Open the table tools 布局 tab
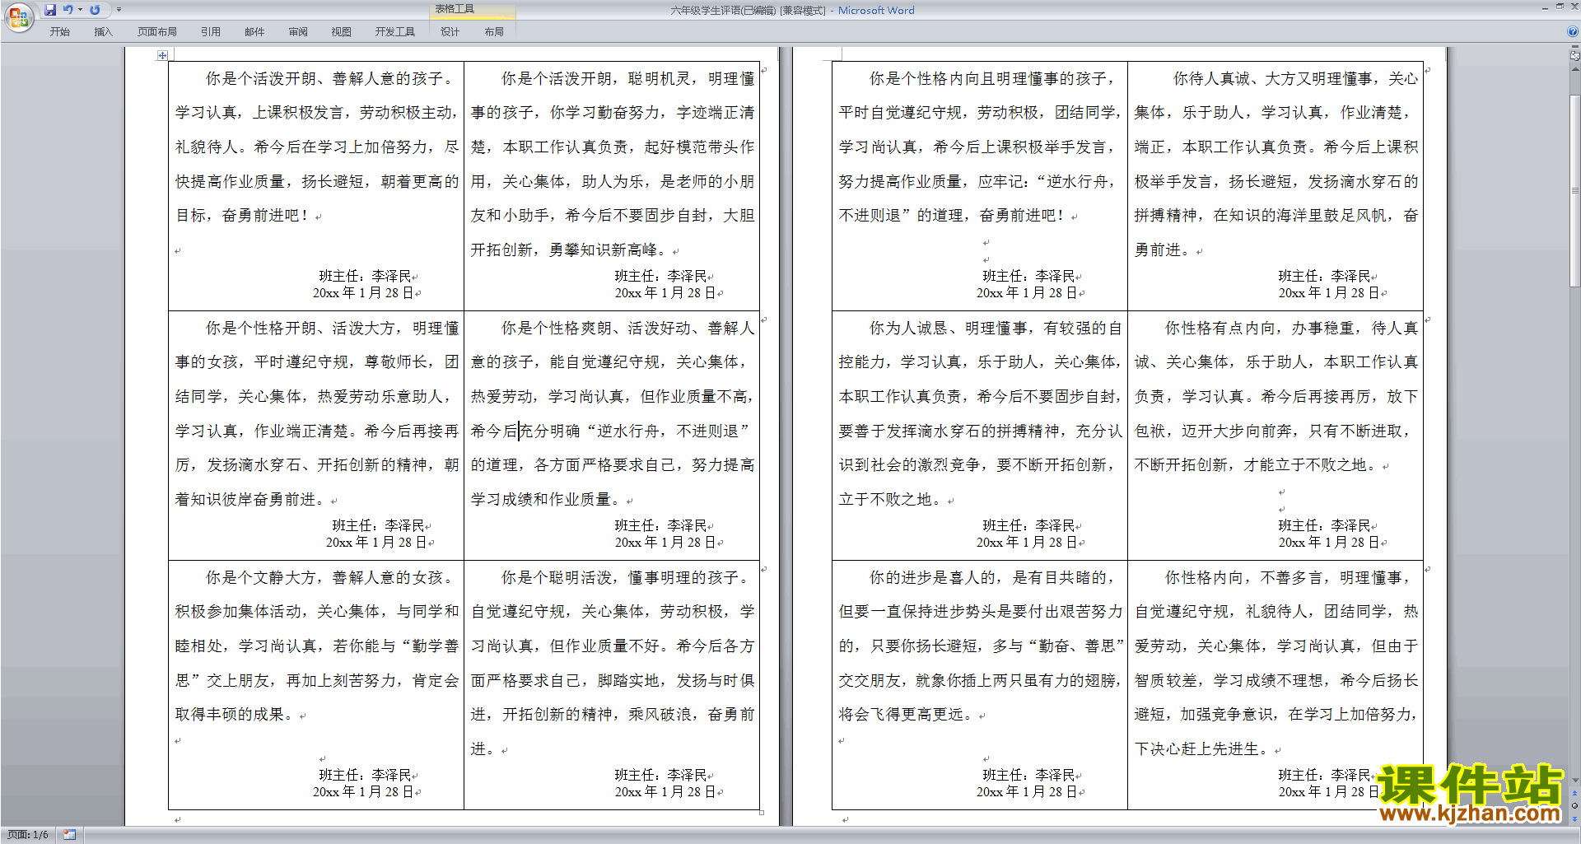Viewport: 1581px width, 844px height. (494, 31)
